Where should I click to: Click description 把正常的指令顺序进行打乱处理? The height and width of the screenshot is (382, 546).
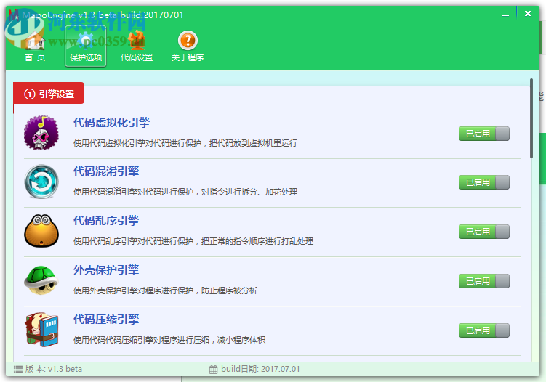257,241
